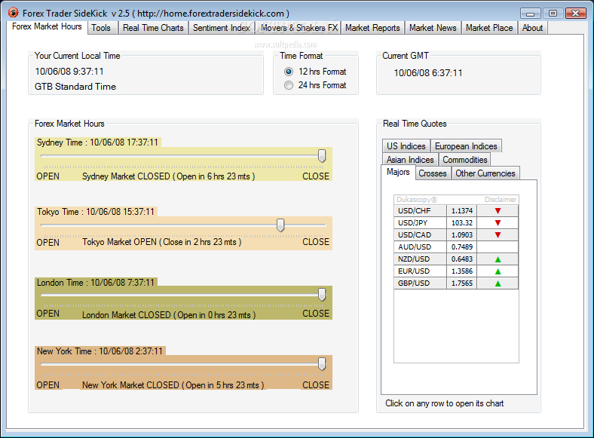Viewport: 594px width, 438px height.
Task: Open the About tab
Action: coord(532,28)
